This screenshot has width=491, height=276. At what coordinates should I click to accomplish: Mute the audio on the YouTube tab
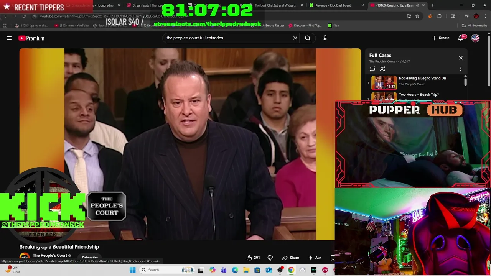(x=417, y=5)
